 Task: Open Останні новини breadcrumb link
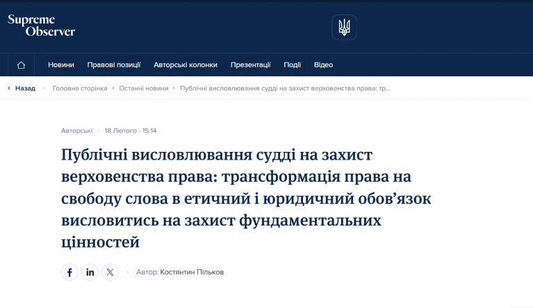coord(143,88)
